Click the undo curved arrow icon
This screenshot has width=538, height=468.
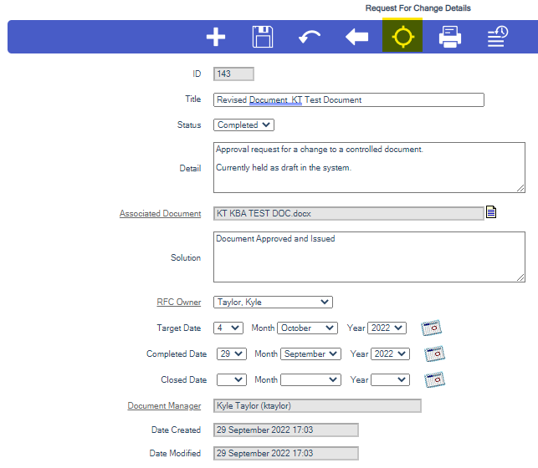pyautogui.click(x=310, y=37)
